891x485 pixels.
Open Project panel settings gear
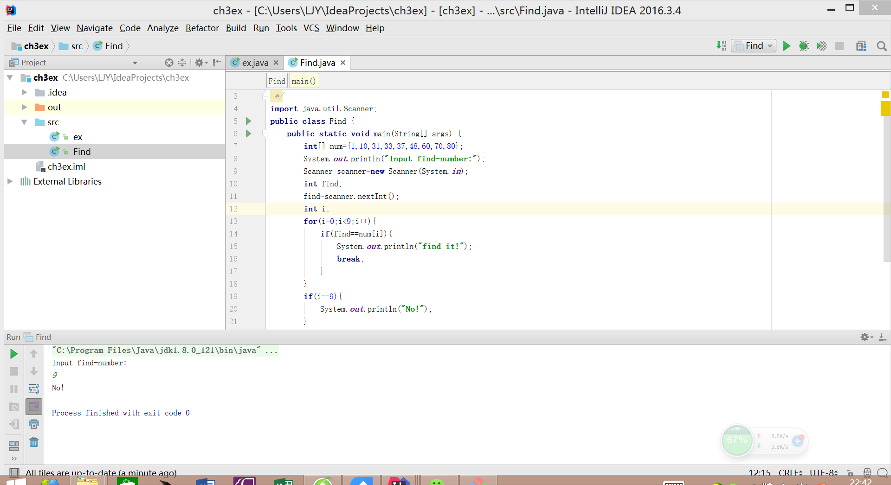tap(200, 63)
